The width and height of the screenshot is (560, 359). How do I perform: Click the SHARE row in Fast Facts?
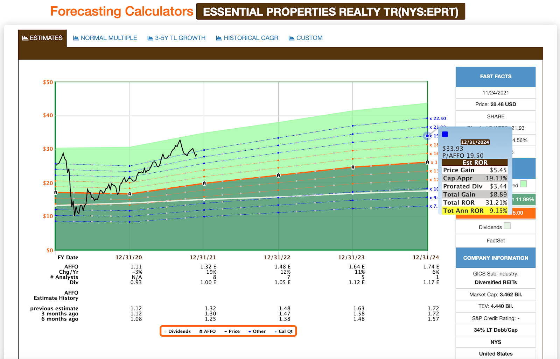coord(496,116)
